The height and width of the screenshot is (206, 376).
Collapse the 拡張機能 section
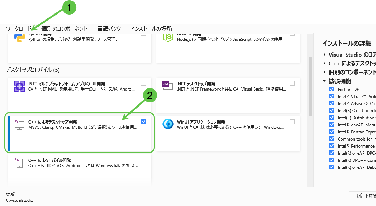(x=324, y=81)
